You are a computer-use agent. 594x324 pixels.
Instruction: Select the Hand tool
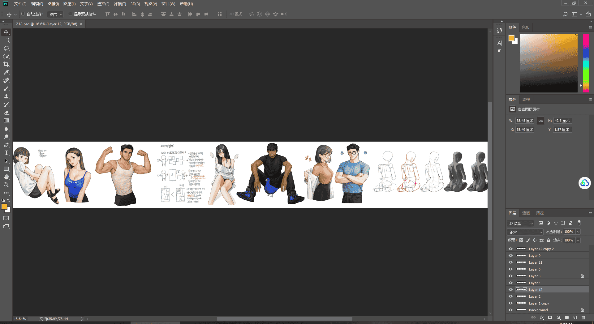(x=6, y=177)
